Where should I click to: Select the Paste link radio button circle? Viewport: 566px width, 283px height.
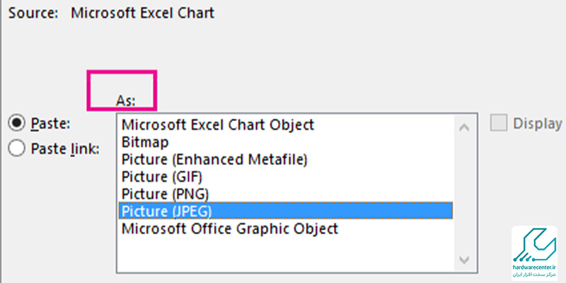pos(16,149)
